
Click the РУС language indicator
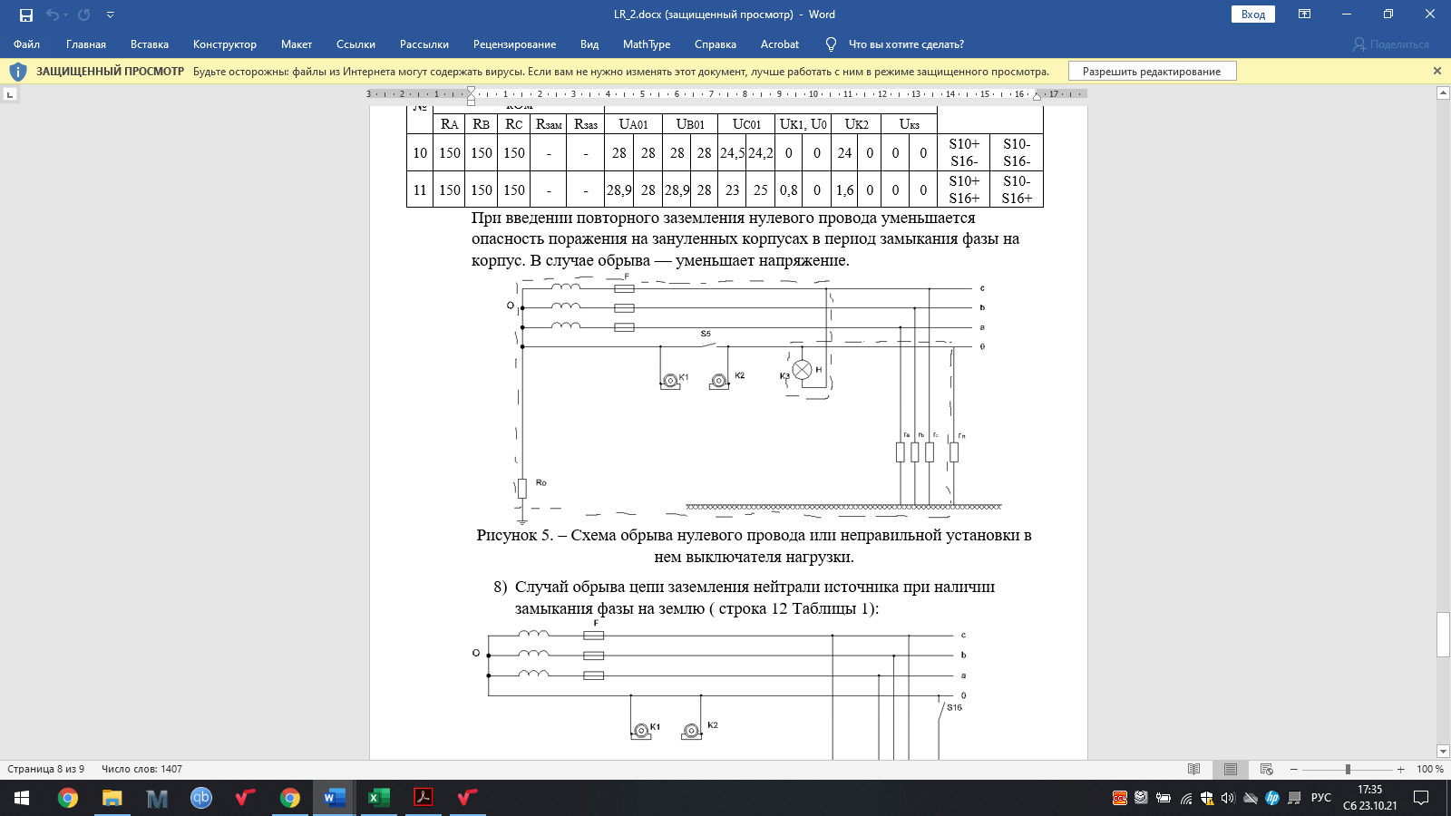pyautogui.click(x=1321, y=798)
